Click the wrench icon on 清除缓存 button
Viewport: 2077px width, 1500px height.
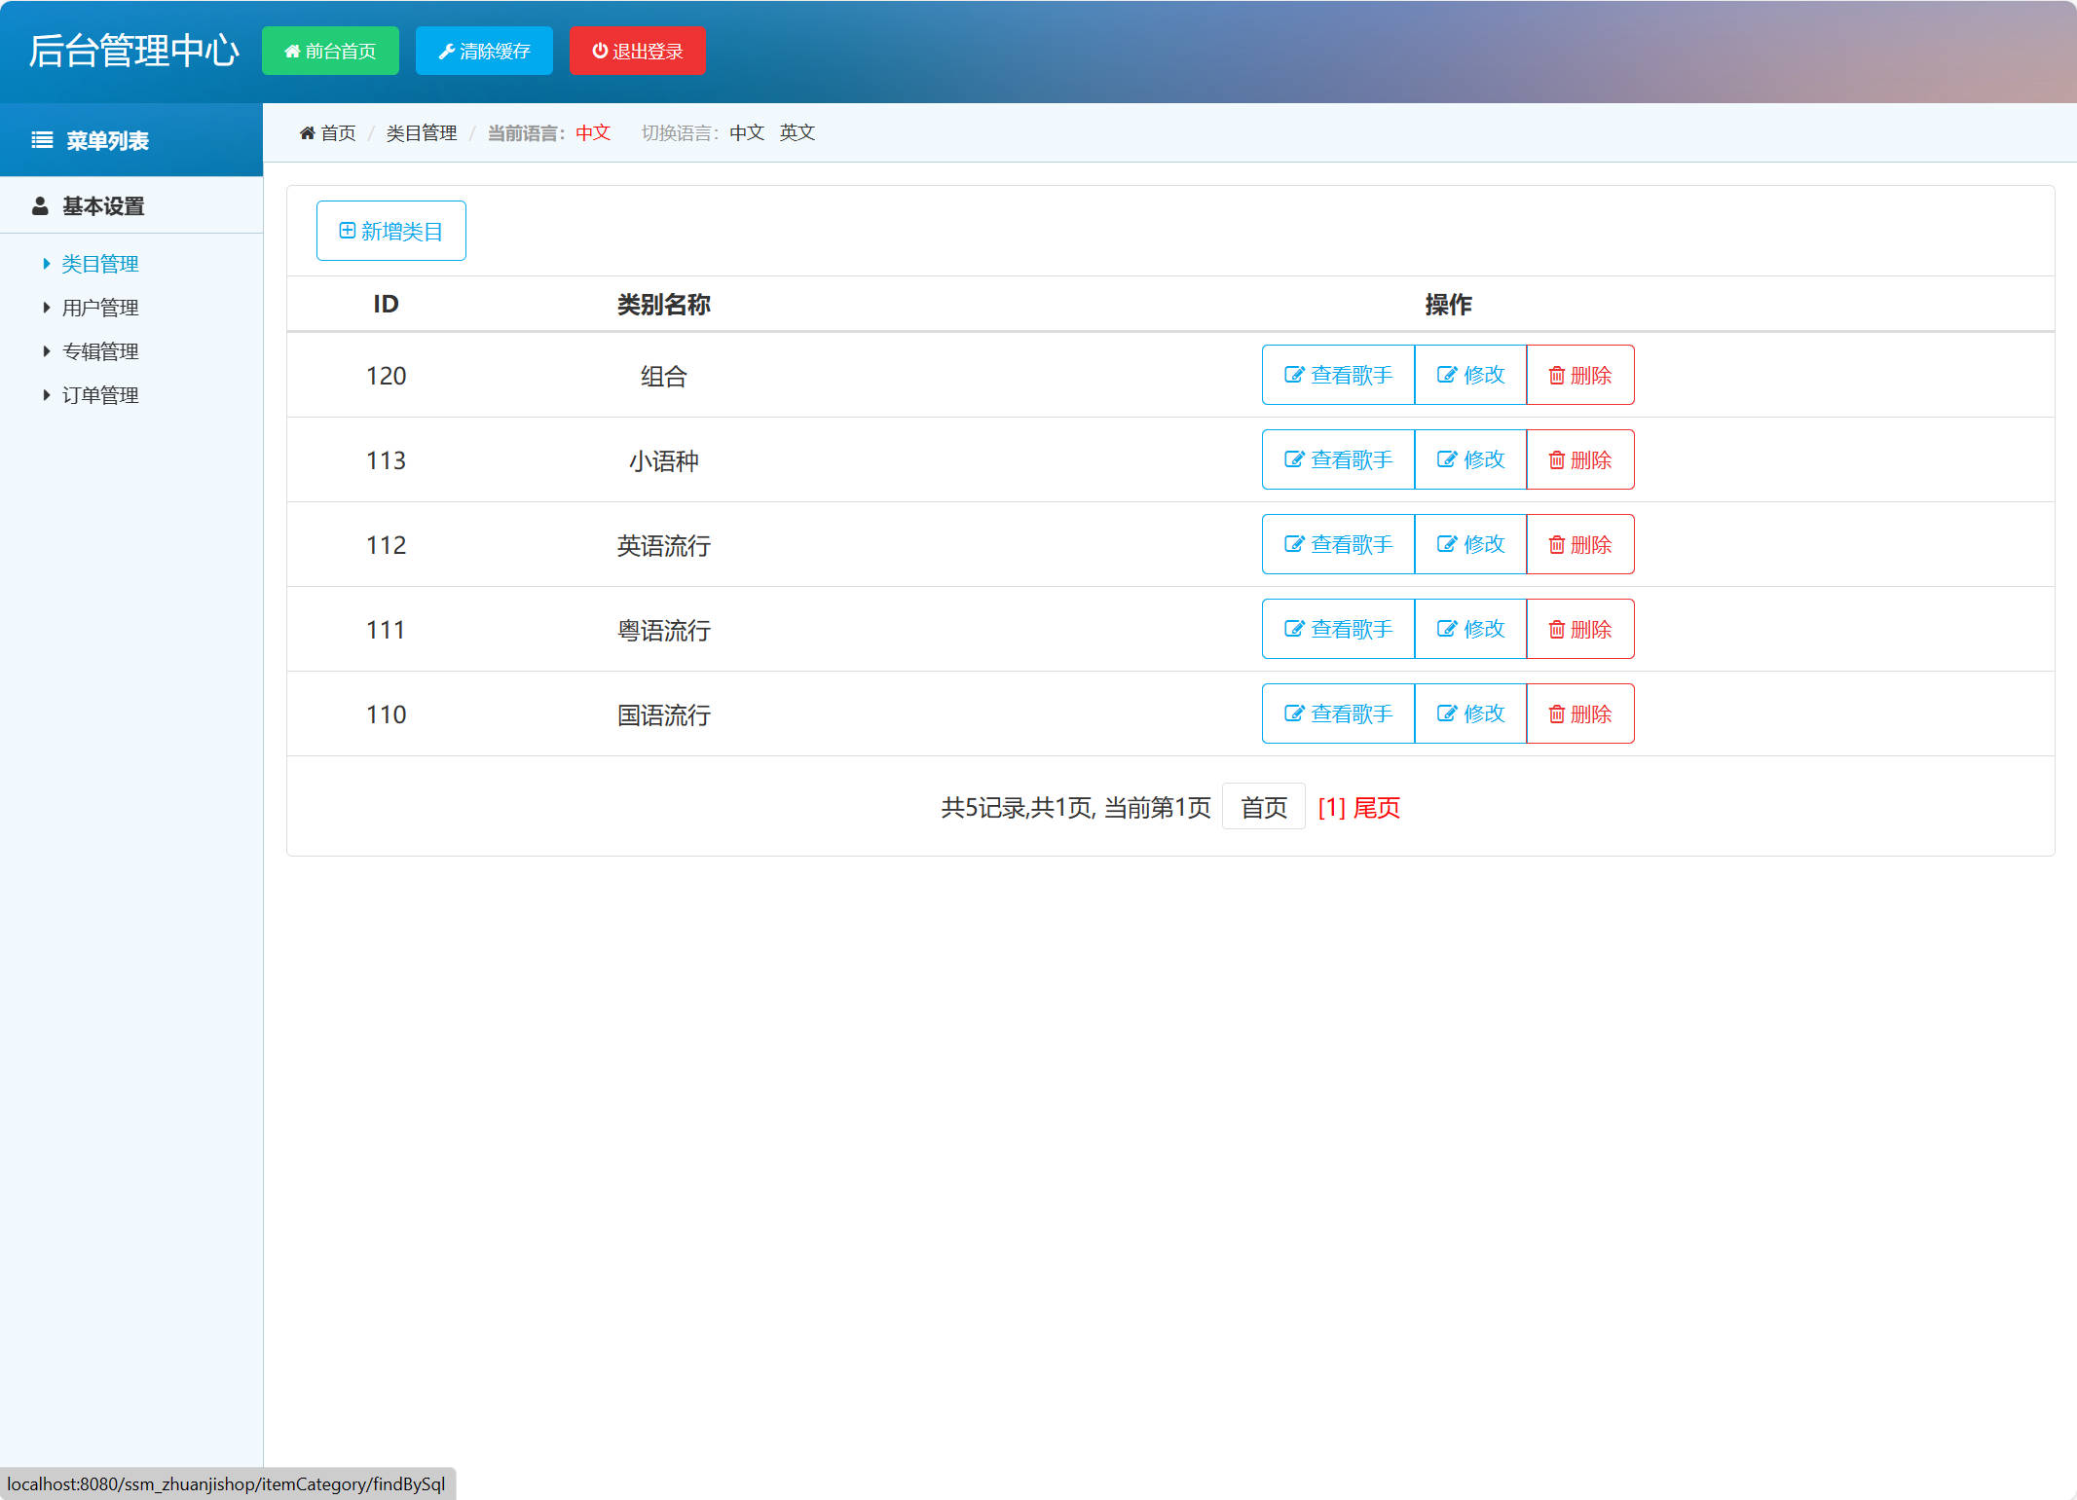447,51
